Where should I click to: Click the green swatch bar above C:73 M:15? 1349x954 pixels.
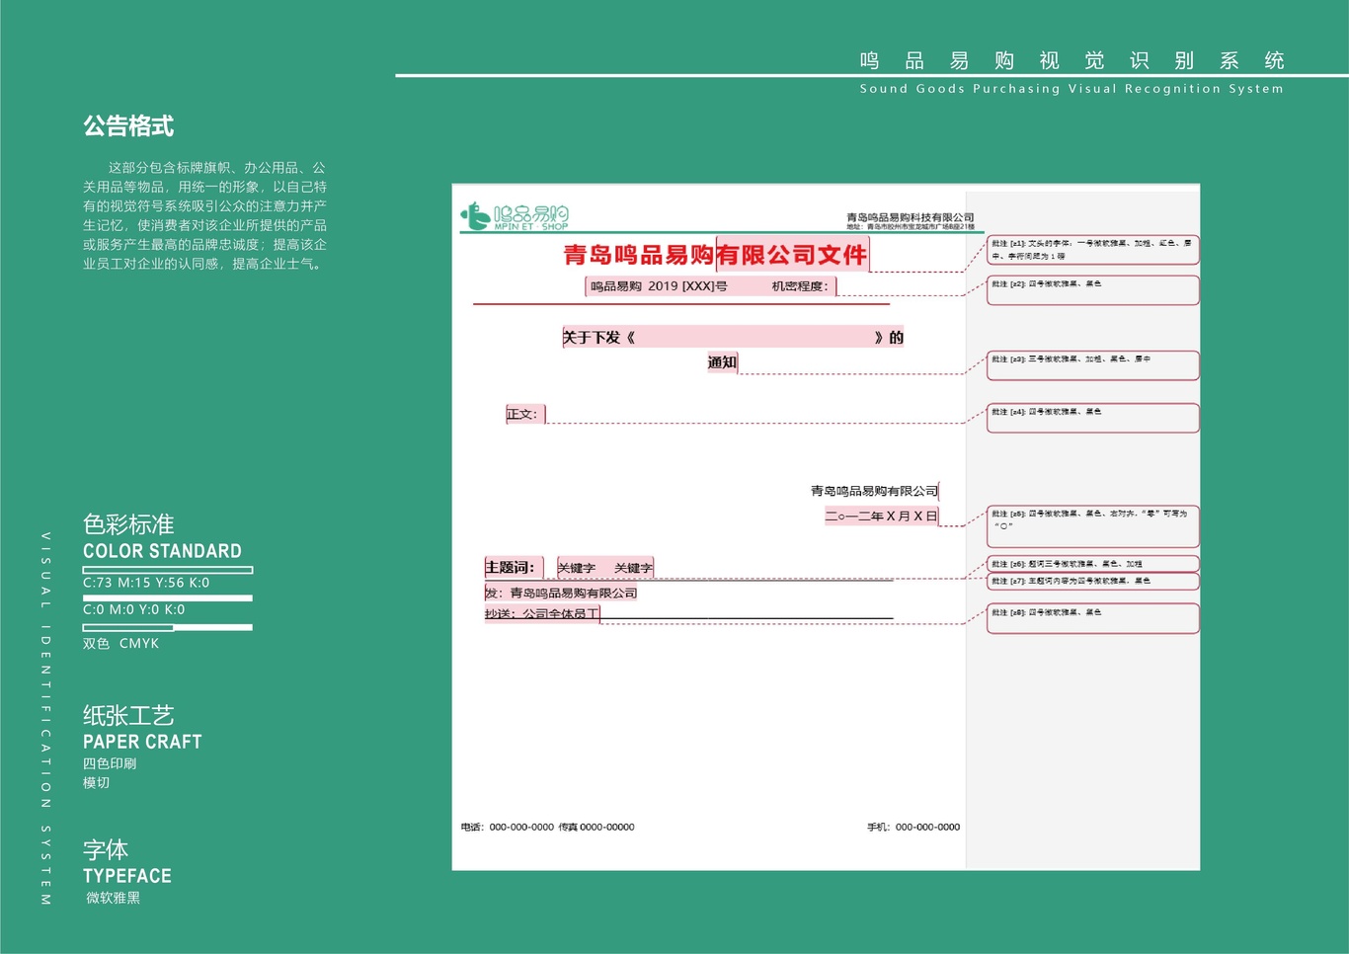pos(168,570)
